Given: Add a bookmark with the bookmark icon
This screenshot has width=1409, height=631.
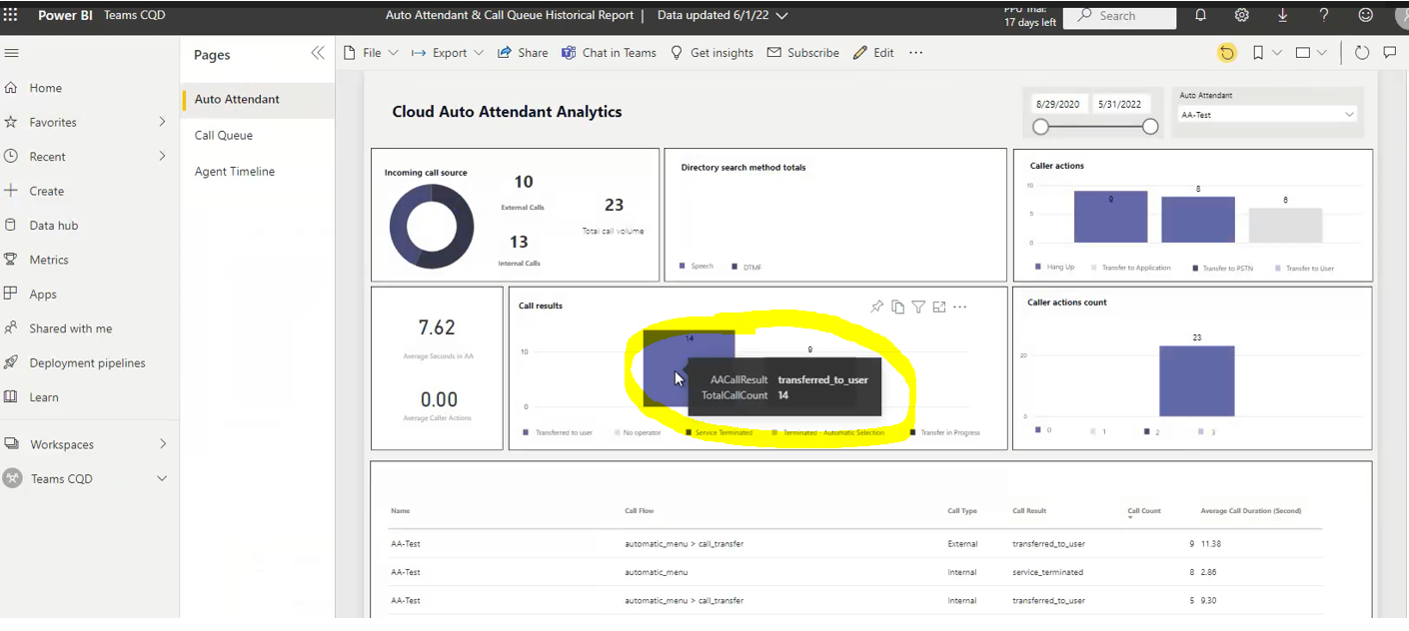Looking at the screenshot, I should [1258, 53].
